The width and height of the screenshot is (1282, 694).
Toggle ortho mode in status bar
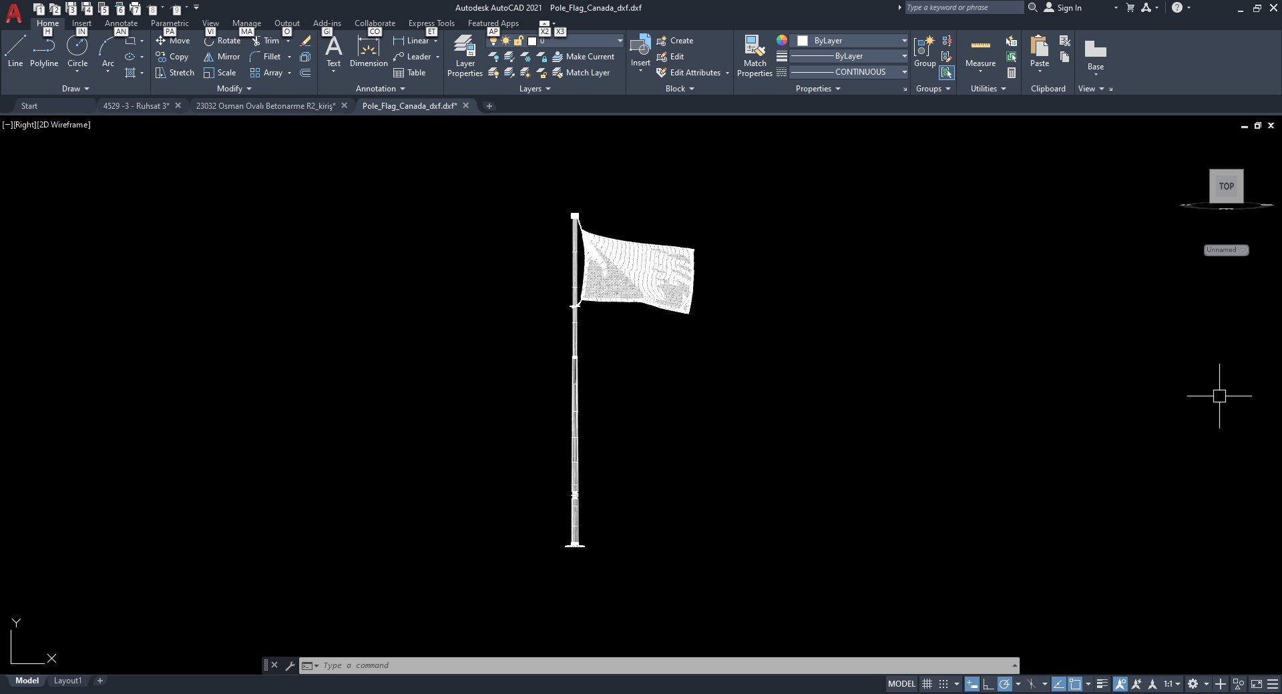click(988, 684)
